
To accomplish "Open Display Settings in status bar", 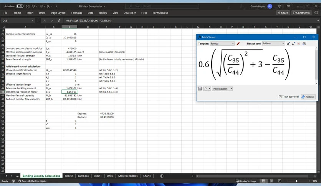I will tap(246, 181).
